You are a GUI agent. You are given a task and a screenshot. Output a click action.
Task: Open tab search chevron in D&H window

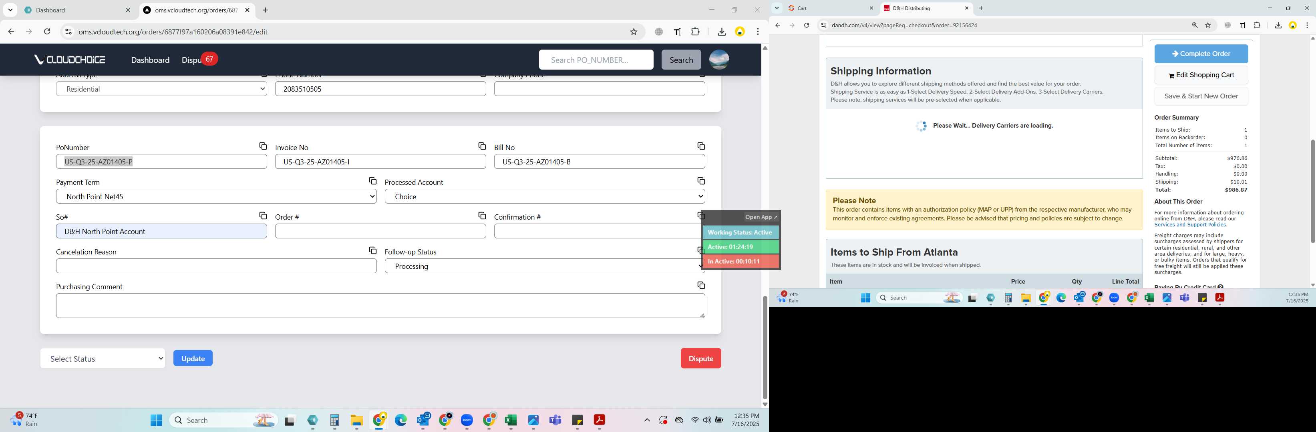tap(777, 8)
